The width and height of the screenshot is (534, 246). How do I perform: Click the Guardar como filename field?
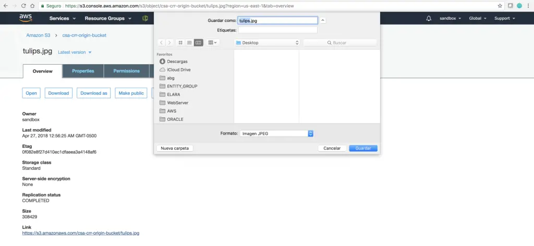pos(277,20)
